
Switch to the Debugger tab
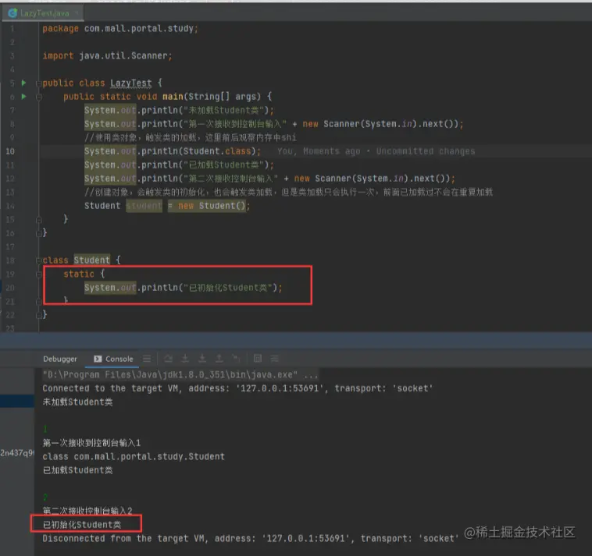59,359
